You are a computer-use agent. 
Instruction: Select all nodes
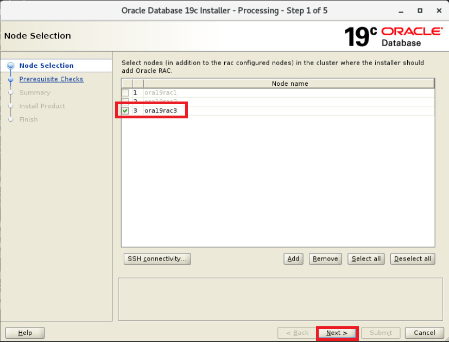[x=366, y=259]
